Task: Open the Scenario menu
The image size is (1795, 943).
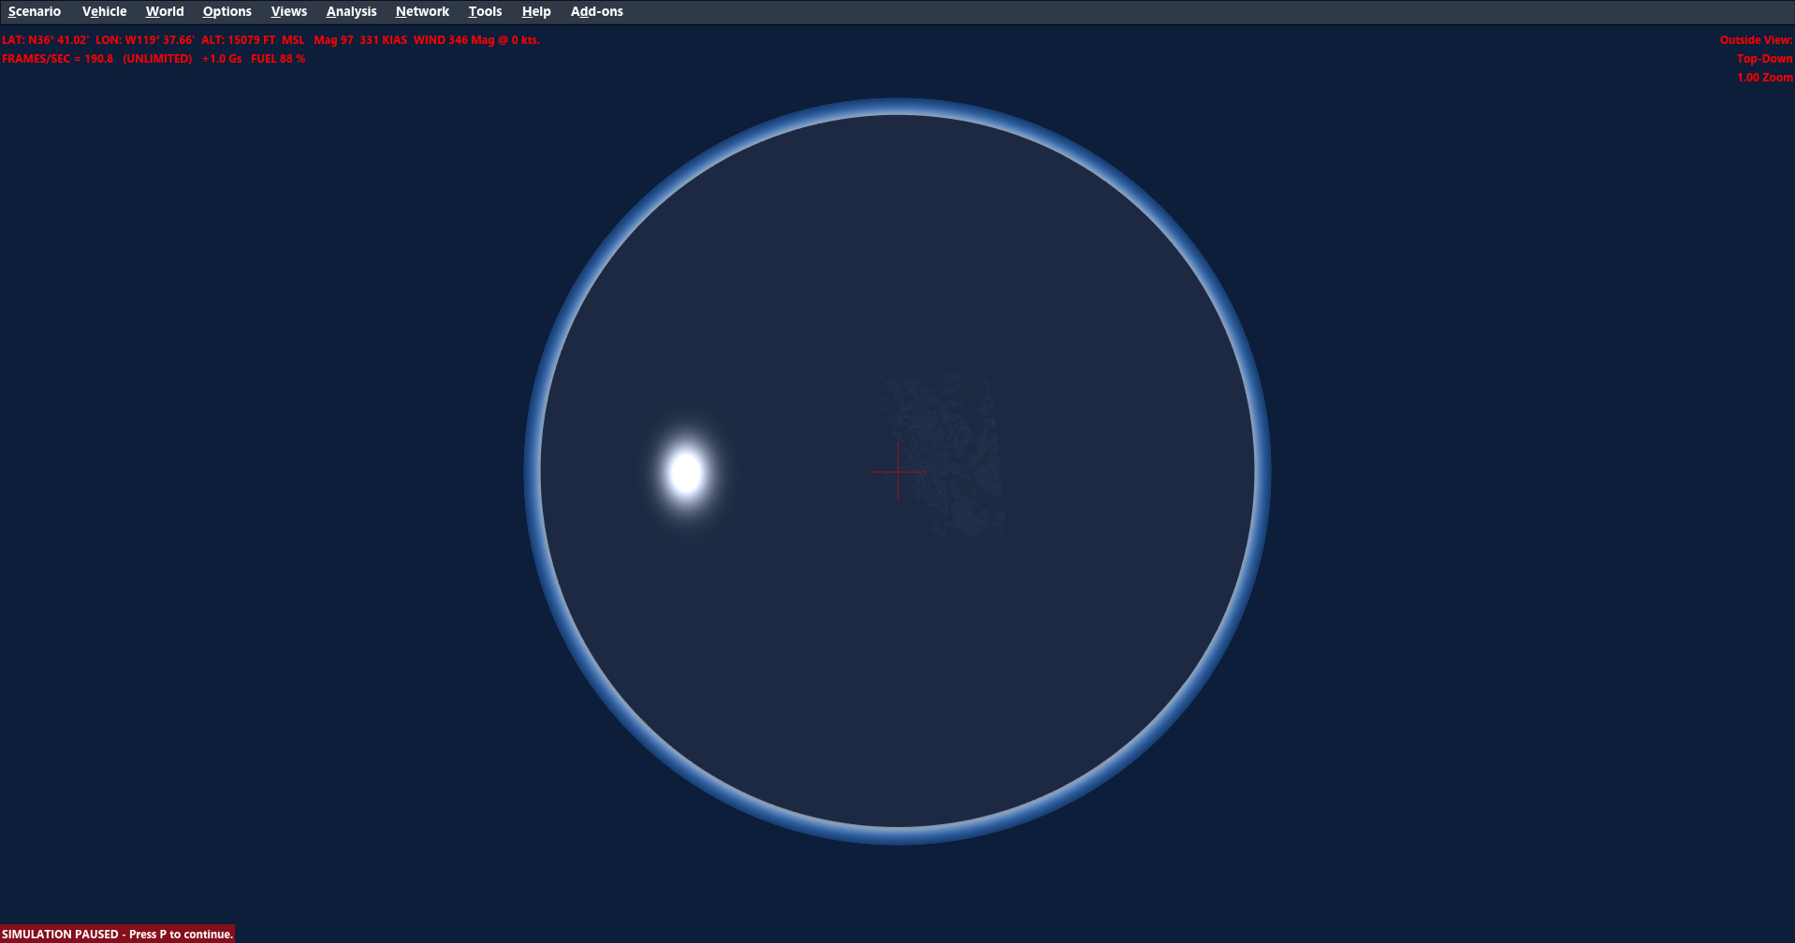Action: pyautogui.click(x=35, y=11)
